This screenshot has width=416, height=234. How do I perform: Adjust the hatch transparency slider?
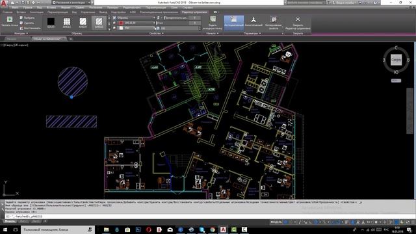coord(176,18)
